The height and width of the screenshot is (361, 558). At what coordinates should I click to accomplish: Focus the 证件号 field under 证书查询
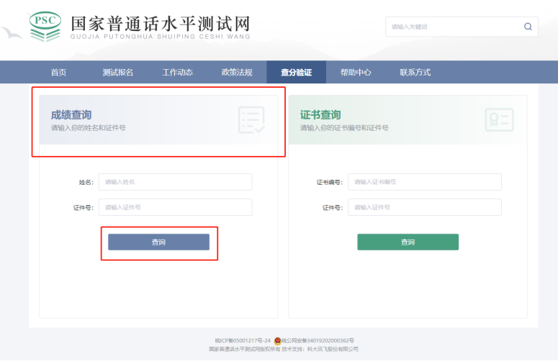pos(425,207)
